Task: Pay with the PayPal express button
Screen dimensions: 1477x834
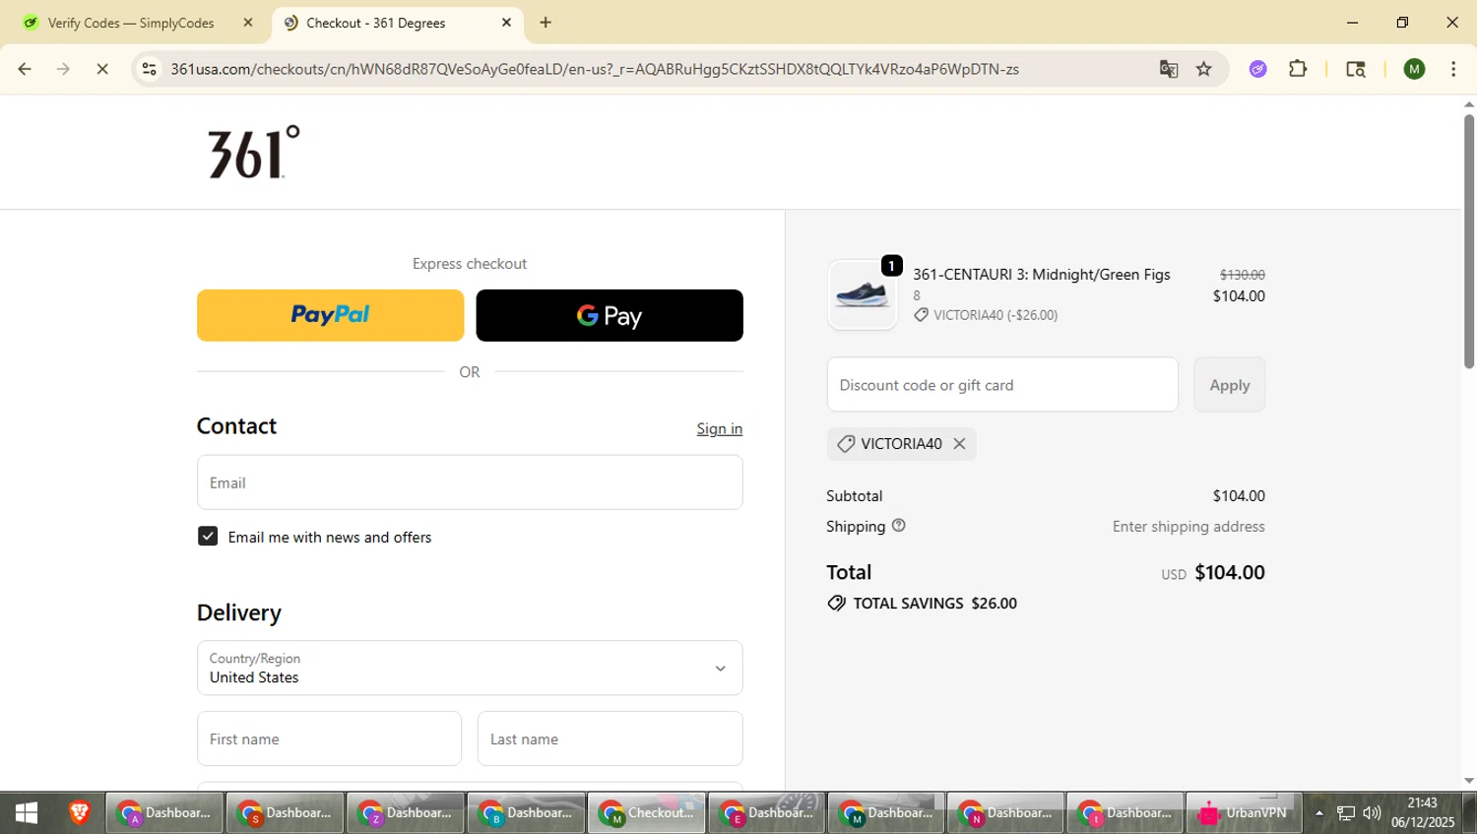Action: pyautogui.click(x=330, y=315)
